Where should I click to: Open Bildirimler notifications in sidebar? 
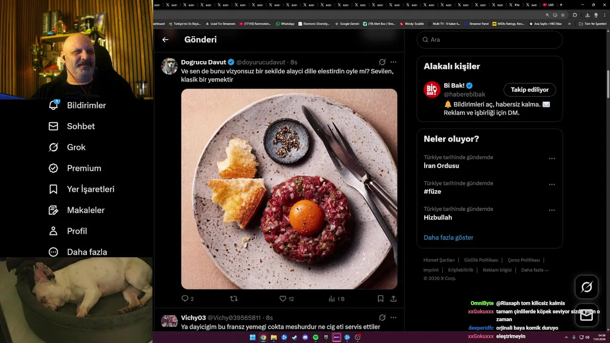coord(77,105)
